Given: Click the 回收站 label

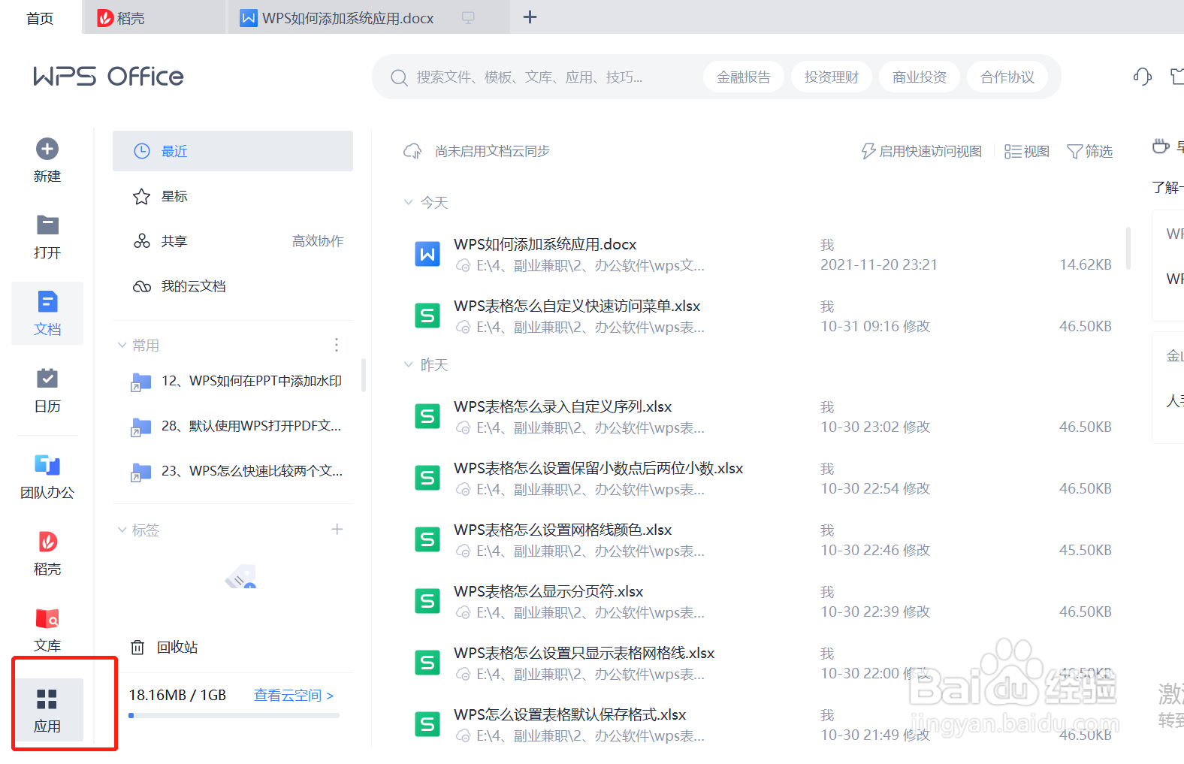Looking at the screenshot, I should click(177, 647).
